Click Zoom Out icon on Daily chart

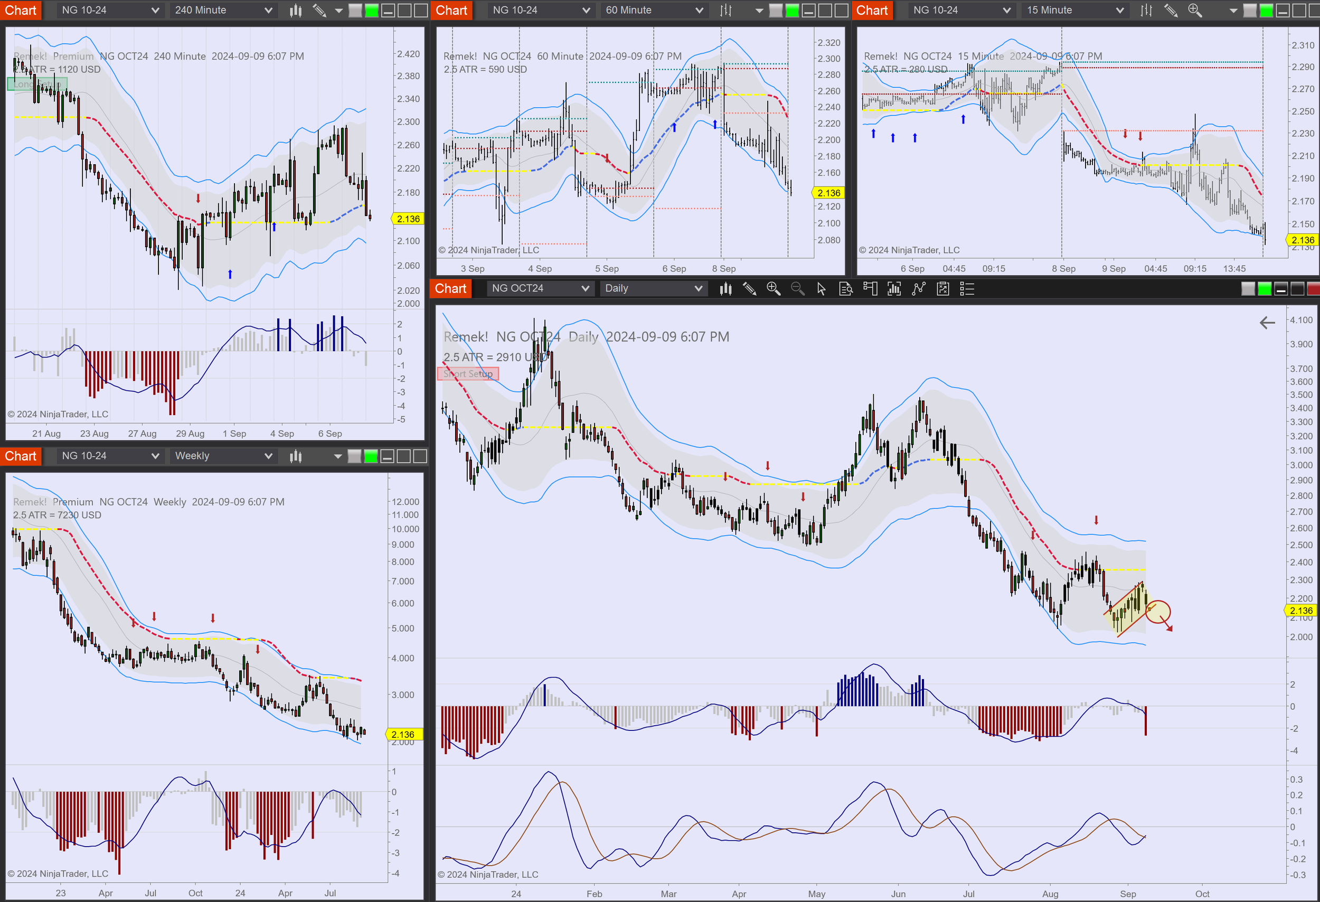pos(797,288)
